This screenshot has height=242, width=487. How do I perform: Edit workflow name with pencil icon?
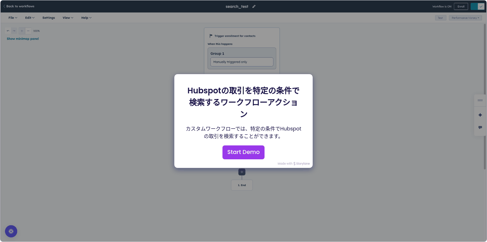click(254, 6)
